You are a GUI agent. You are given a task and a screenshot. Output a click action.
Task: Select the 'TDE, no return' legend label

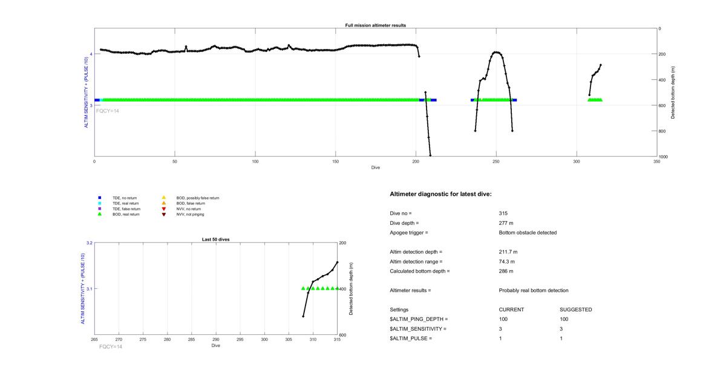(125, 198)
